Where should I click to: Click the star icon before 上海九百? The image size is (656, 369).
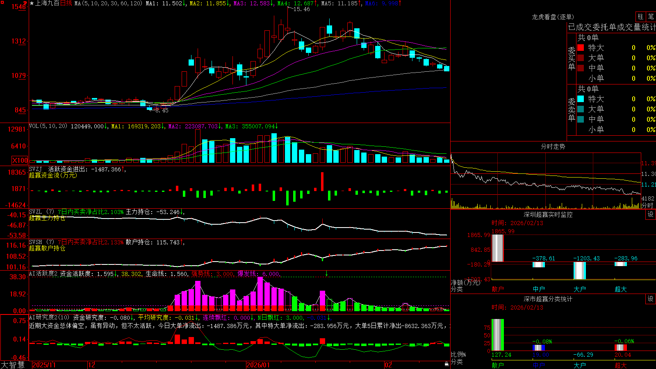(32, 3)
